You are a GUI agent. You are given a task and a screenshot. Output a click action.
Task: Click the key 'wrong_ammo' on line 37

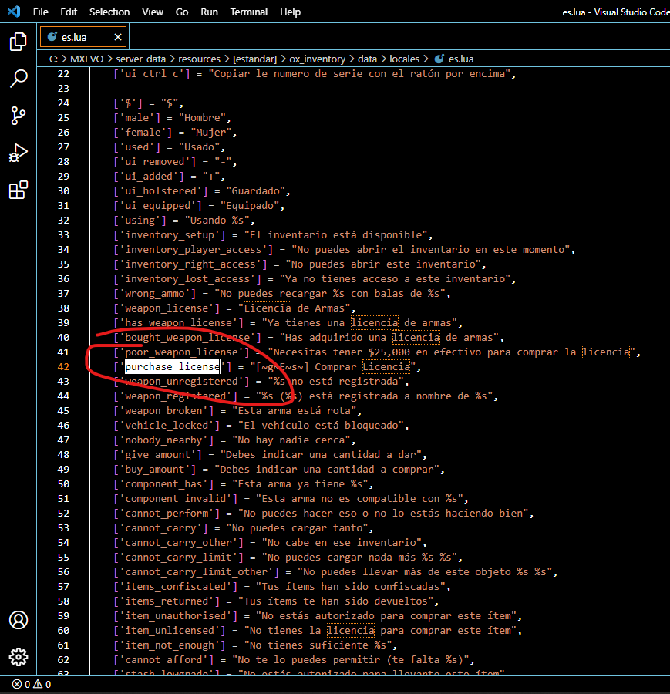point(154,294)
